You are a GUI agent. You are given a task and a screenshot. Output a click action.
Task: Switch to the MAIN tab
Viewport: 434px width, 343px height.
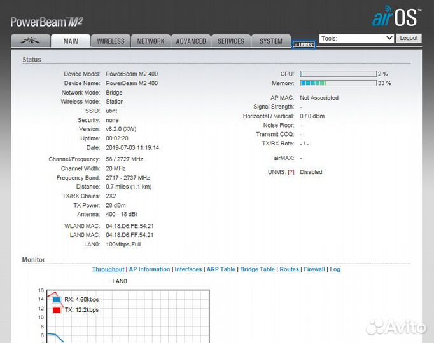click(71, 41)
